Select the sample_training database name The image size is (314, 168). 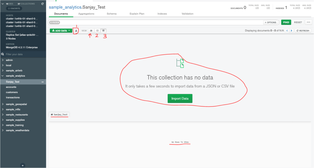(x=15, y=125)
